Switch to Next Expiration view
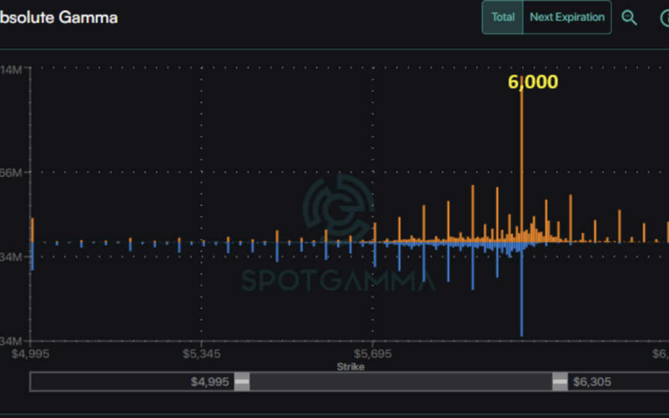Screen dimensions: 669x418 567,17
